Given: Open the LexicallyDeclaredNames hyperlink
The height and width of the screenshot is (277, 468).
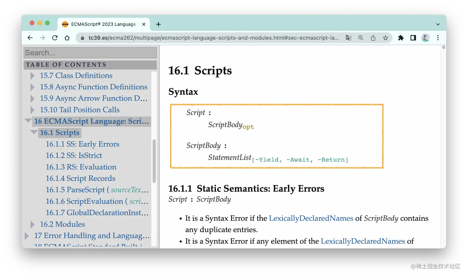Looking at the screenshot, I should tap(311, 218).
